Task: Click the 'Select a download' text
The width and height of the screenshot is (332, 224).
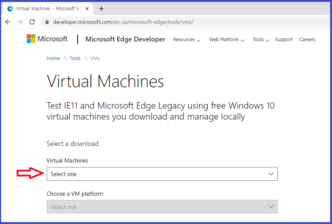Action: (x=72, y=144)
